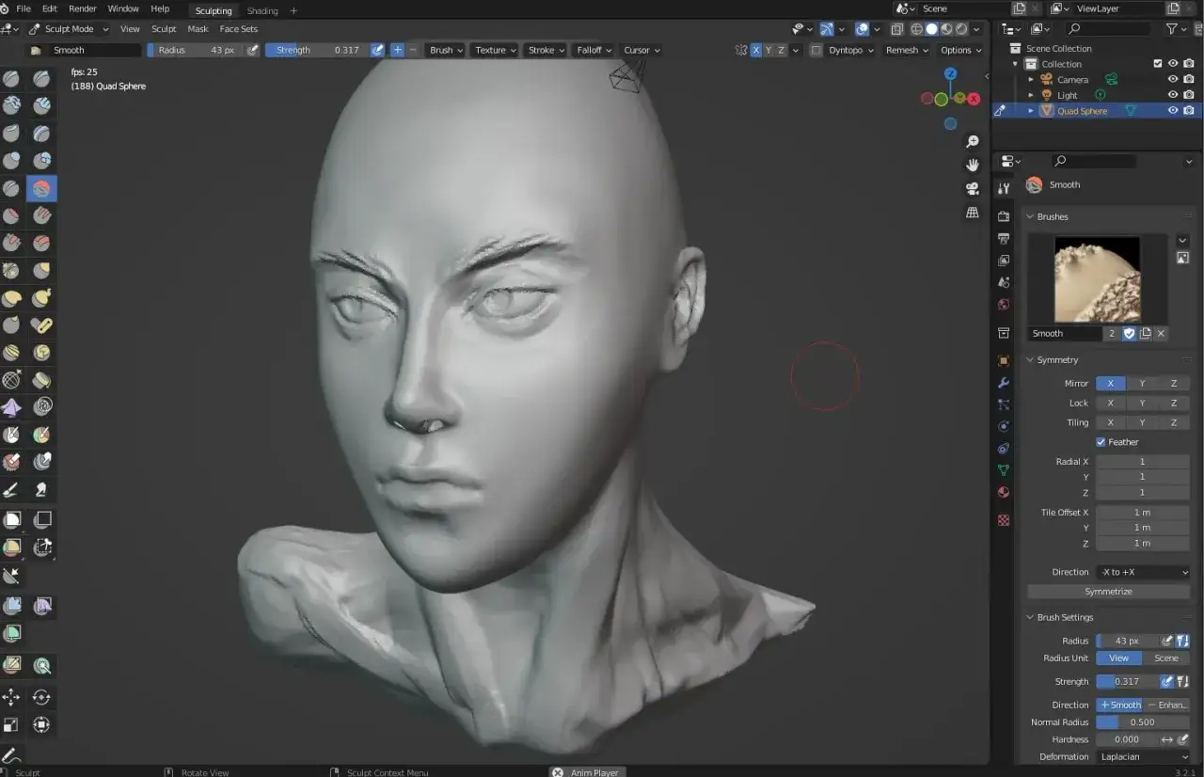Hide the Light object with its eye icon
This screenshot has width=1204, height=777.
[1173, 95]
